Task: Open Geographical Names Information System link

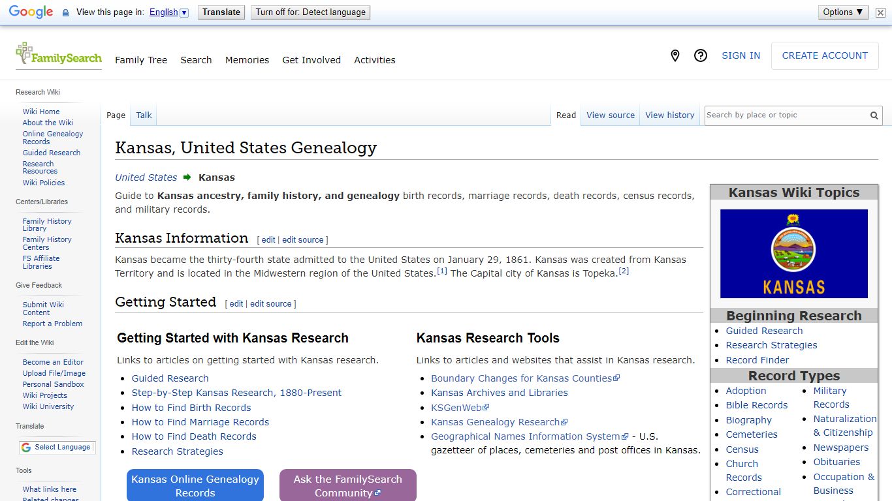Action: (x=530, y=436)
